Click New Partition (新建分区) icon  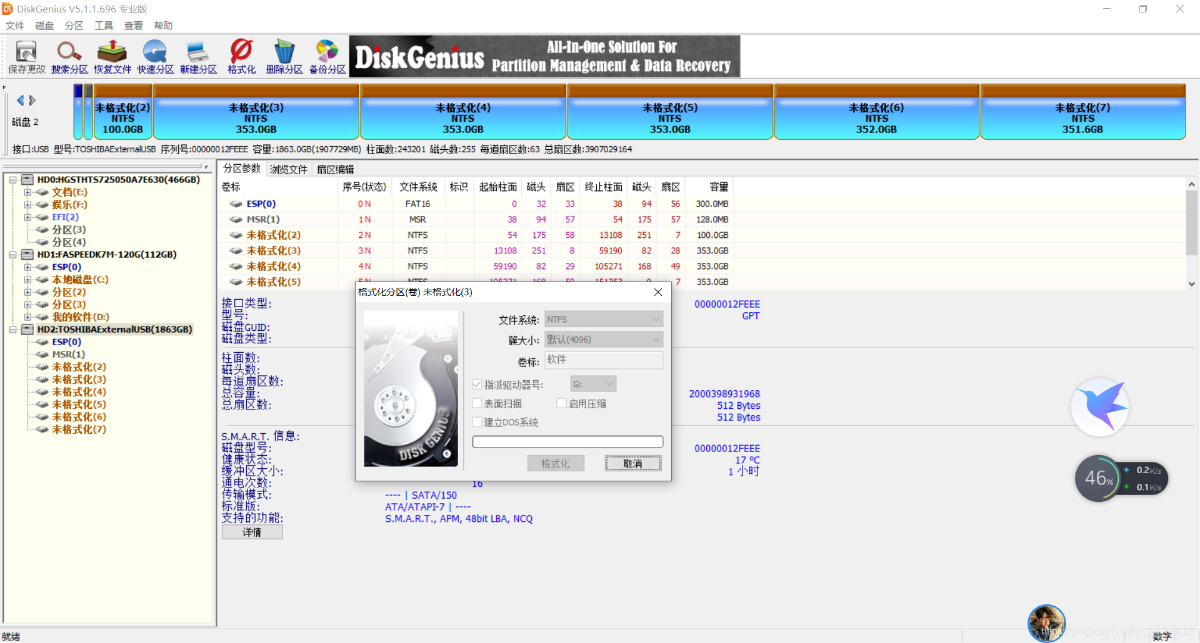(198, 57)
